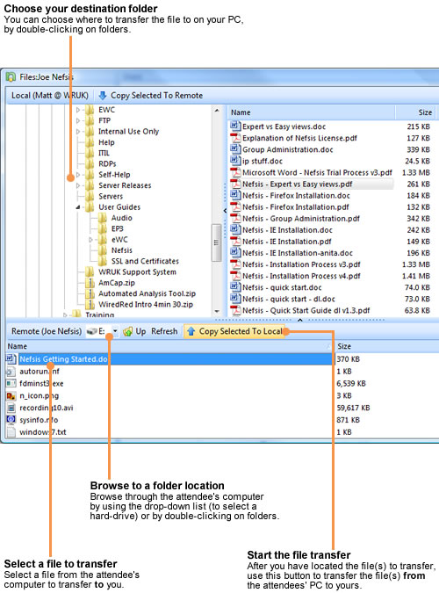Select AmCap.zip archive in tree
The width and height of the screenshot is (439, 593).
click(x=117, y=283)
